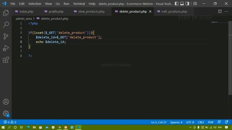Toggle the bottom panel layout icon
The height and width of the screenshot is (130, 232).
[x=182, y=4]
